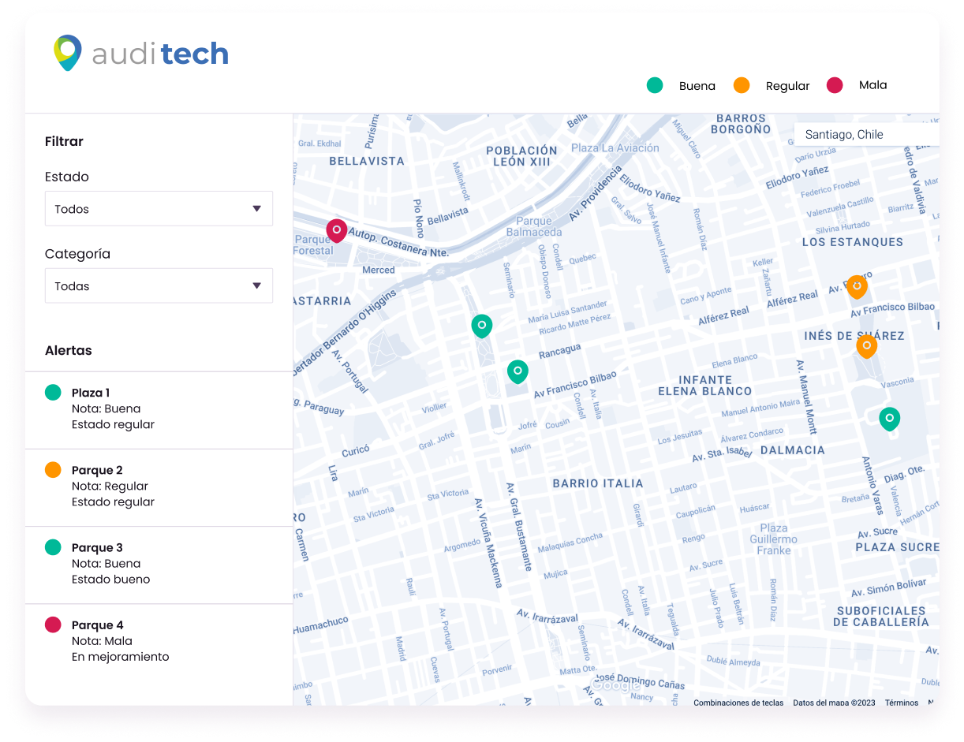This screenshot has height=742, width=964.
Task: Click the Datos del mapa ©2023 text
Action: pyautogui.click(x=834, y=703)
